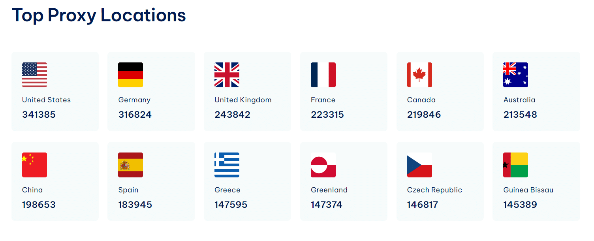Viewport: 594px width, 241px height.
Task: Select the Guinea Bissau country name
Action: (x=528, y=190)
